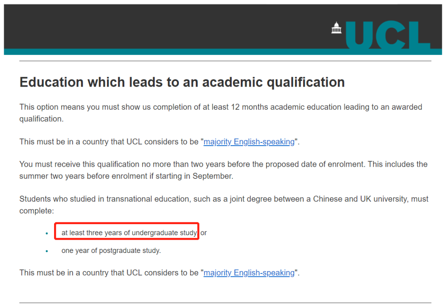Click the bullet dot before undergraduate study
446x307 pixels.
coord(47,234)
